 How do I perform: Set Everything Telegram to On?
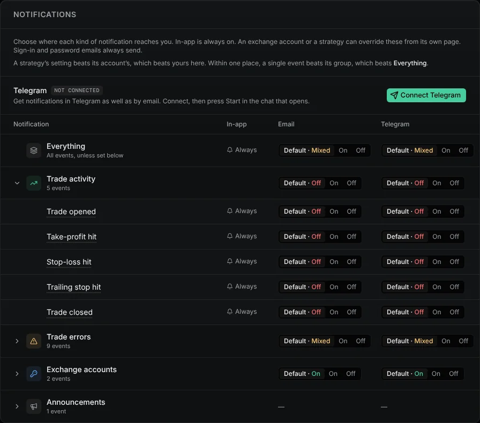(446, 150)
